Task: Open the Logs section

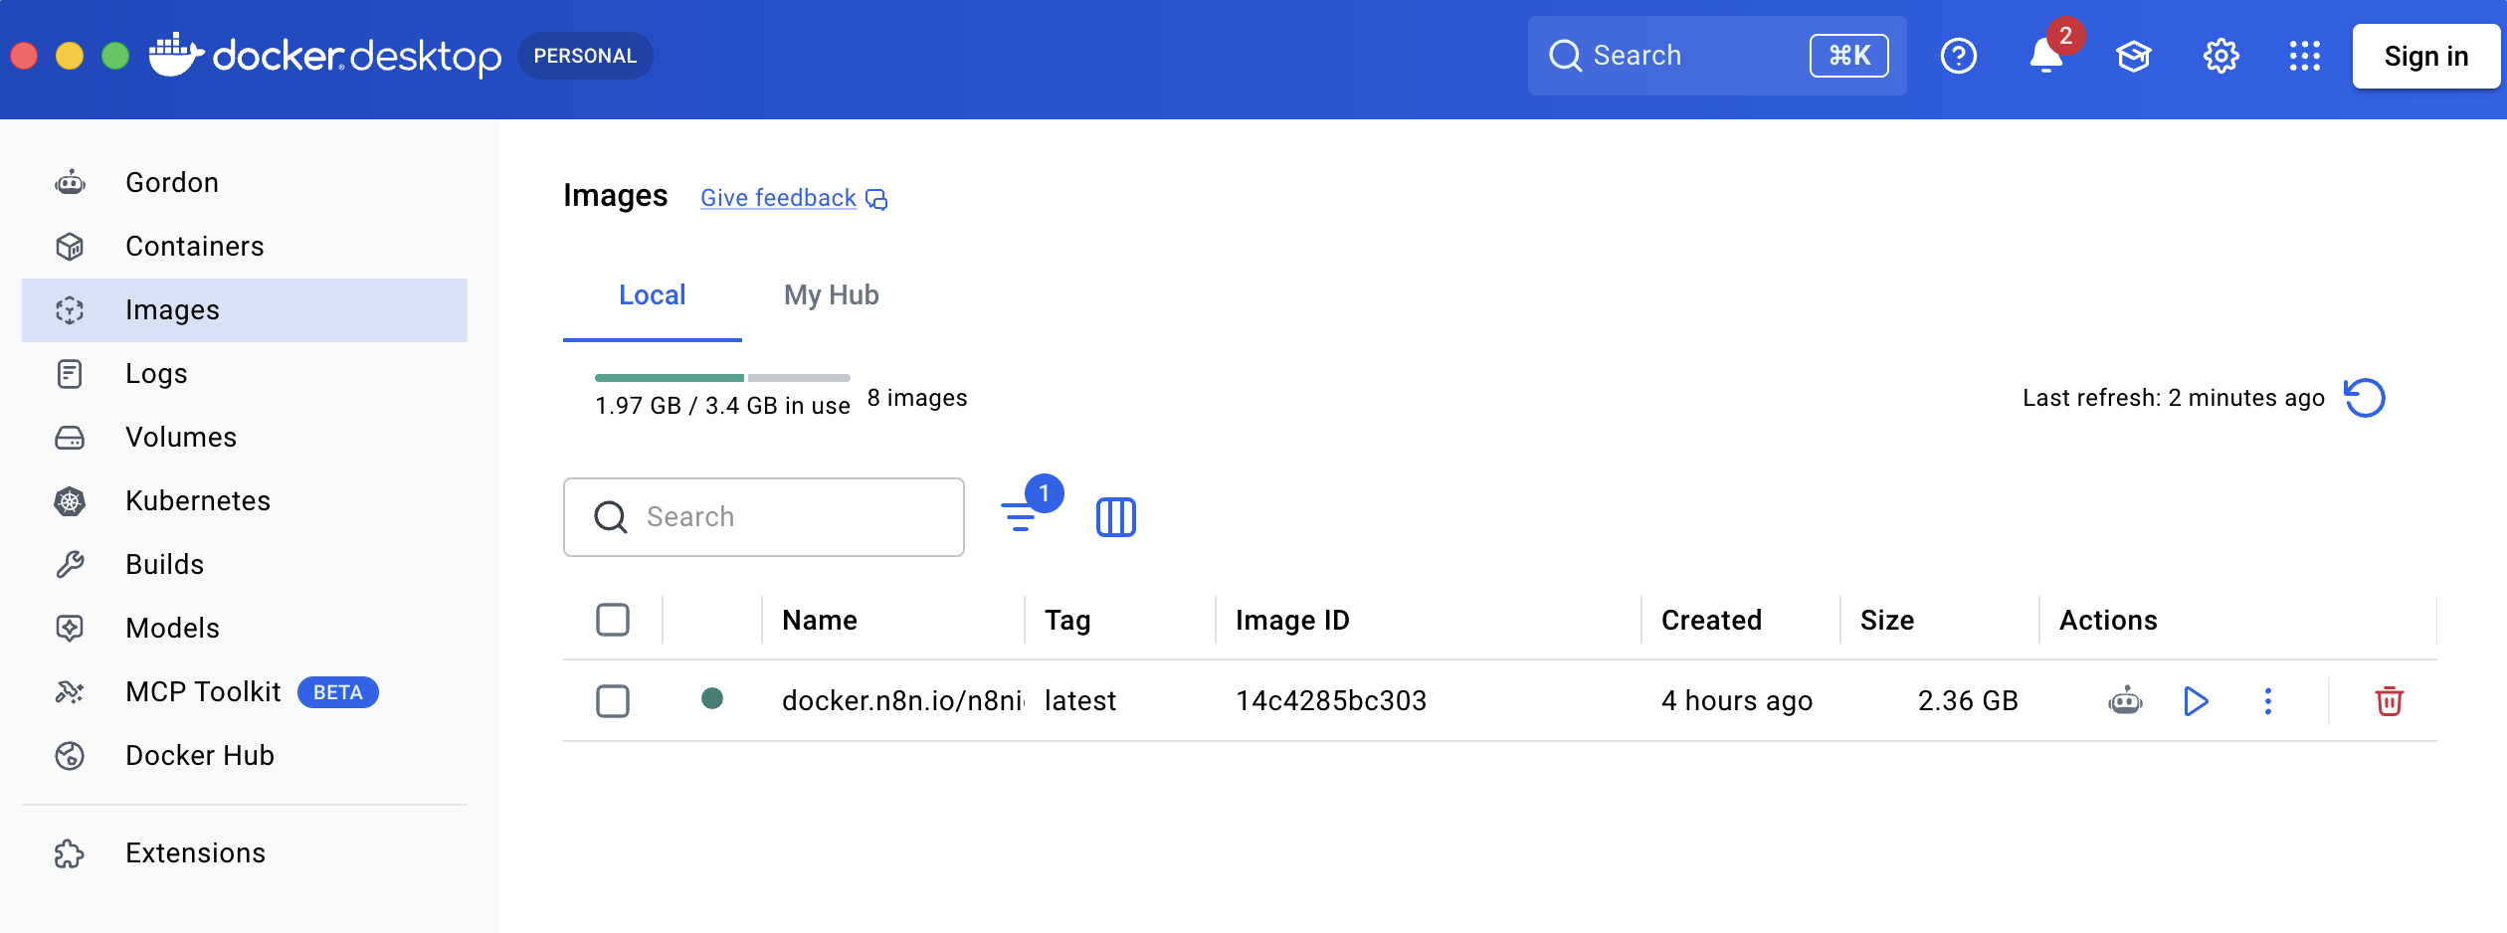Action: (244, 374)
